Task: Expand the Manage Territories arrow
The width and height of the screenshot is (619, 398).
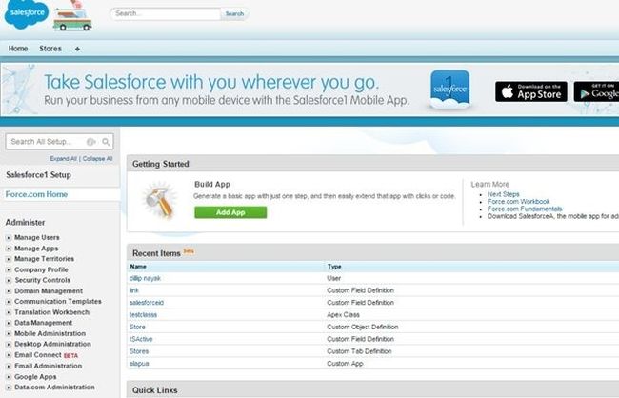Action: (9, 259)
